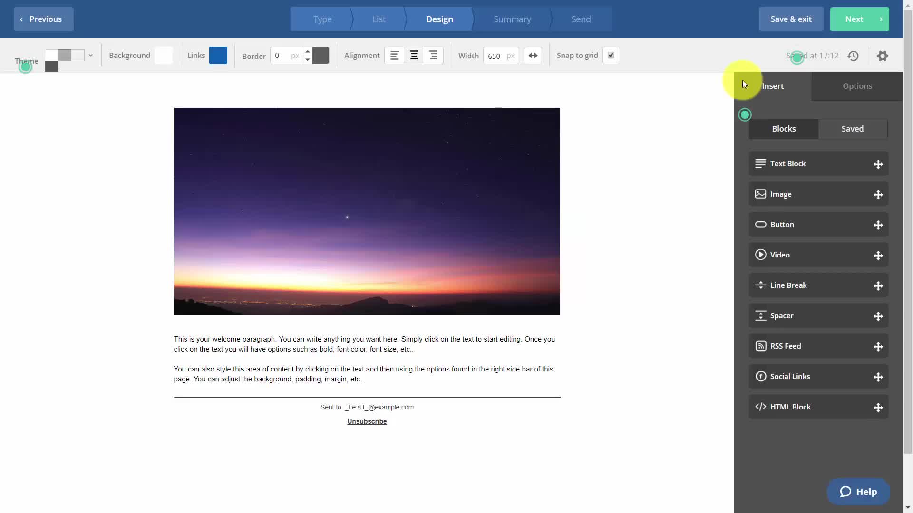This screenshot has width=913, height=513.
Task: Click the Line Break divider icon
Action: pyautogui.click(x=760, y=285)
